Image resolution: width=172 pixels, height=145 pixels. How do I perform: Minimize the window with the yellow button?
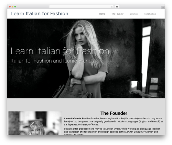click(12, 7)
